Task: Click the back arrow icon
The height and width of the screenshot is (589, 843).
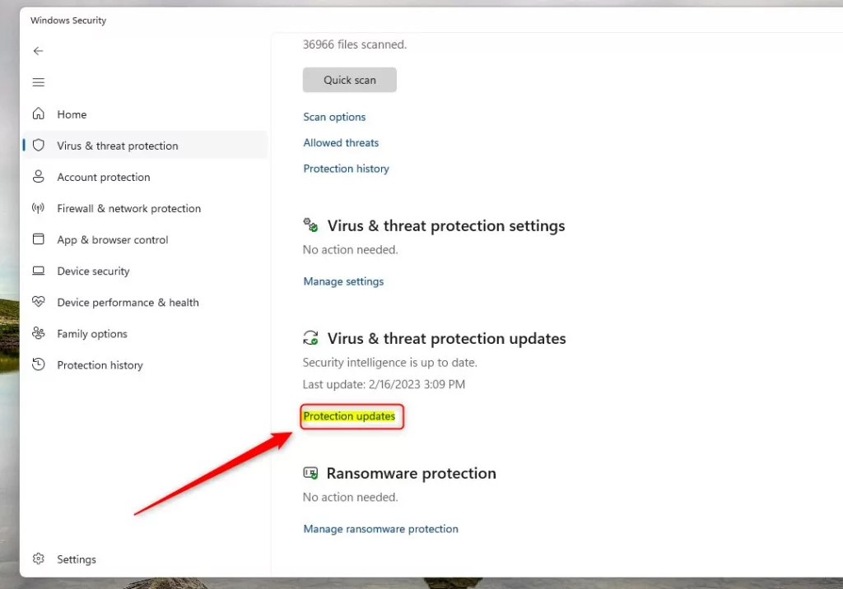Action: (38, 51)
